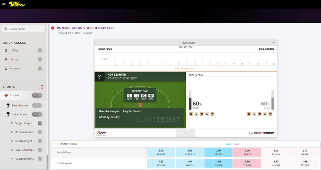The image size is (321, 170).
Task: Open Rajasthan Royals match arrow
Action: [x=40, y=159]
